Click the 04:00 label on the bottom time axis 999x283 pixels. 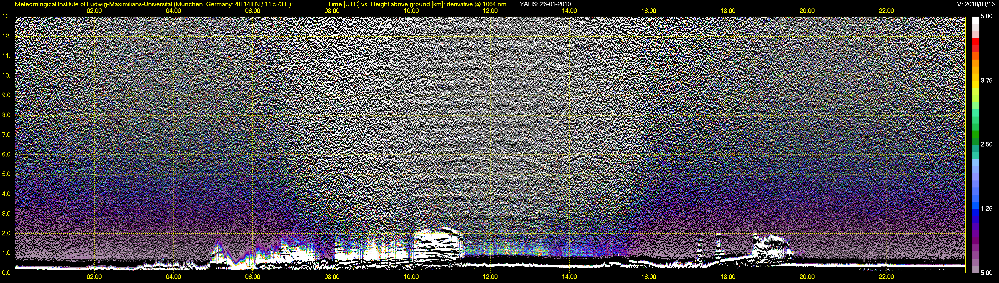(173, 277)
